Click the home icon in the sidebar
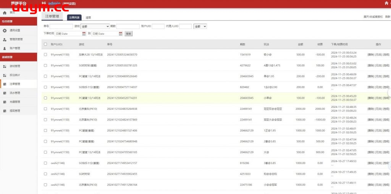Image resolution: width=391 pixels, height=194 pixels. [x=5, y=13]
